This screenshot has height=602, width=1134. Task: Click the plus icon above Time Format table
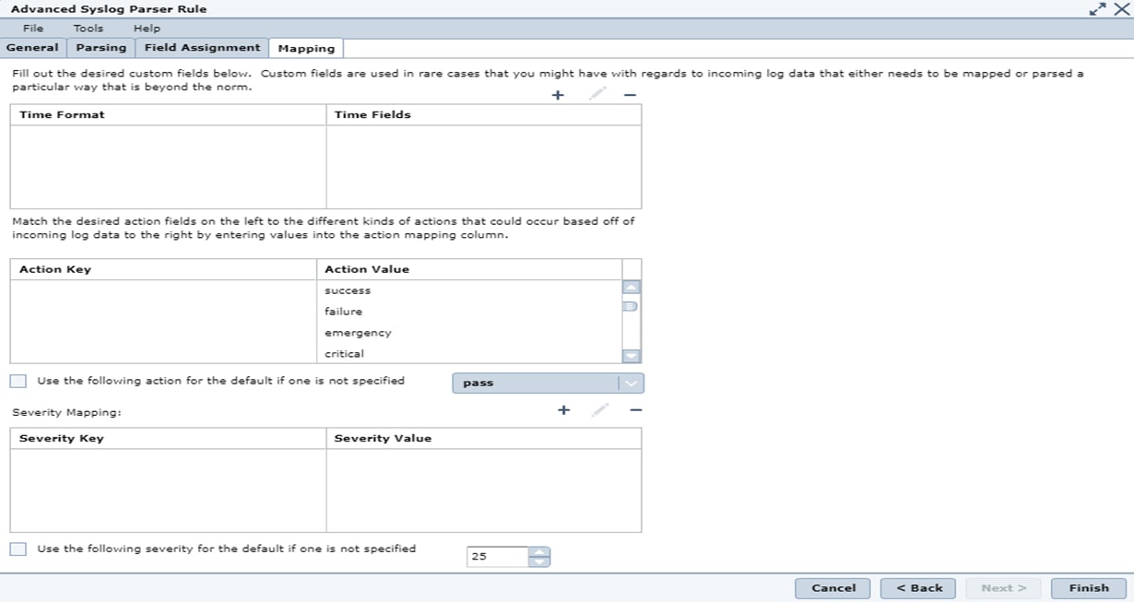(x=558, y=95)
